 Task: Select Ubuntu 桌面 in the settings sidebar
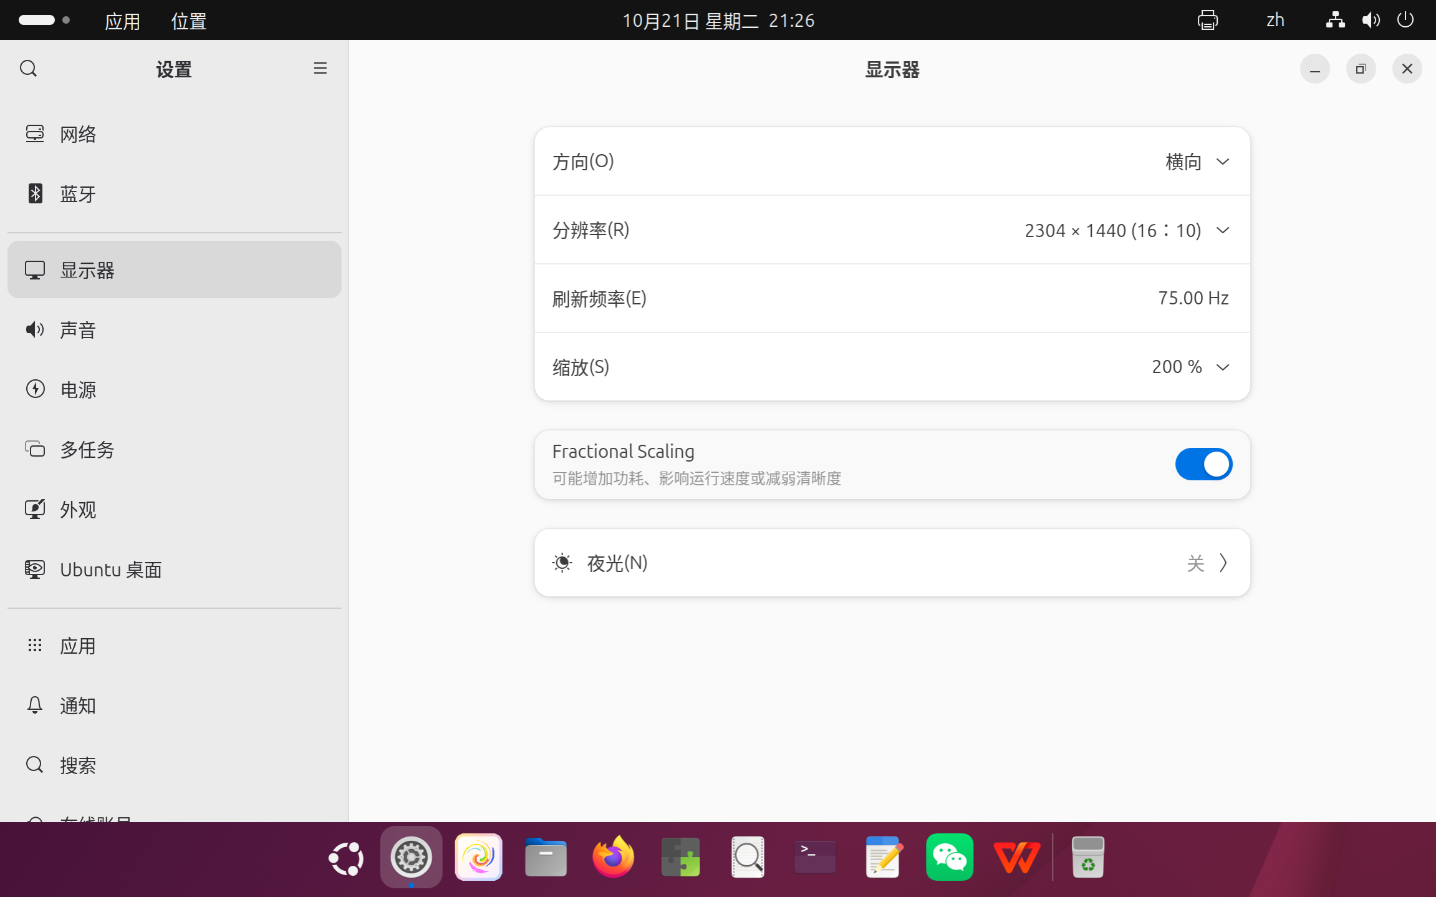(x=175, y=569)
